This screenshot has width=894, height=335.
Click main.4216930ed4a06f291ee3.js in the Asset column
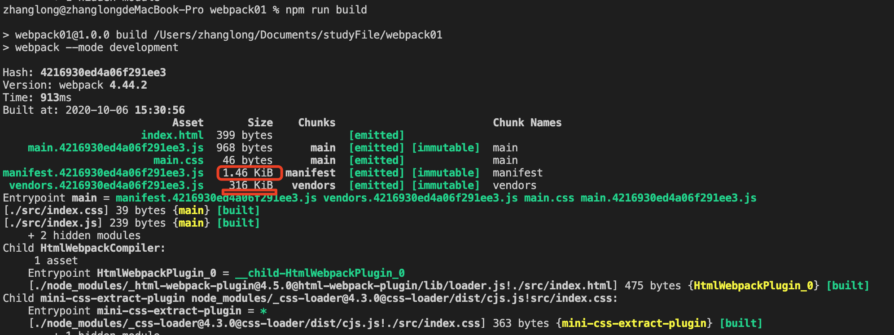tap(116, 148)
